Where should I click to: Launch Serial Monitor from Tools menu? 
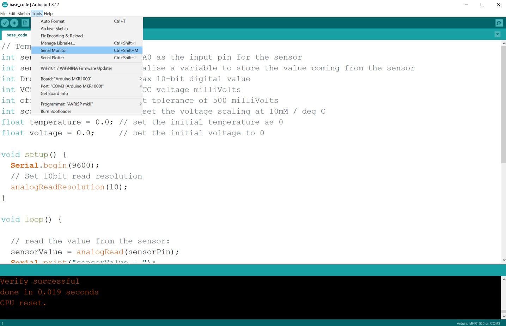tap(87, 50)
